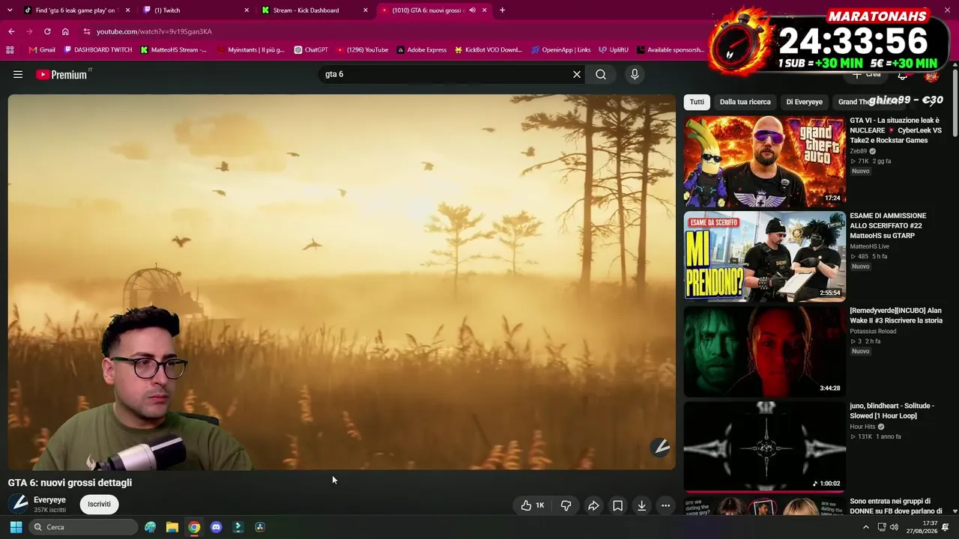Show hidden system tray icons
Viewport: 959px width, 539px height.
point(866,527)
